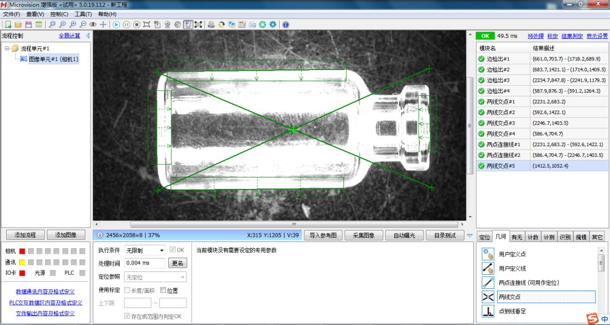Image resolution: width=610 pixels, height=325 pixels.
Task: Click the keyboard toolbar icon
Action: coord(252,24)
